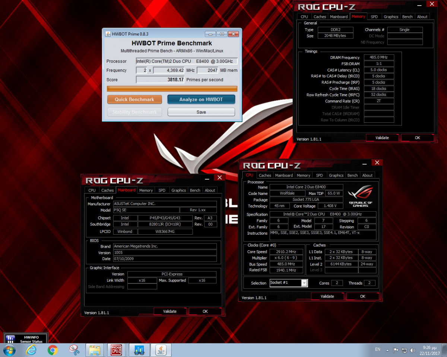Open Caches tab in bottom-left Mainboard window
Screen dimensions: 447x357
coord(108,190)
